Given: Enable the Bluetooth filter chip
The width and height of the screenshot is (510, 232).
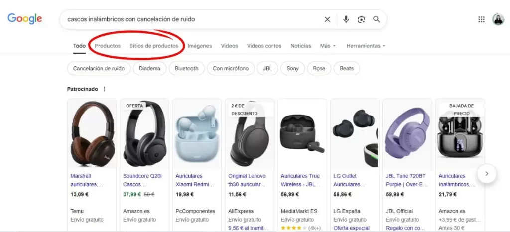Looking at the screenshot, I should pos(186,68).
